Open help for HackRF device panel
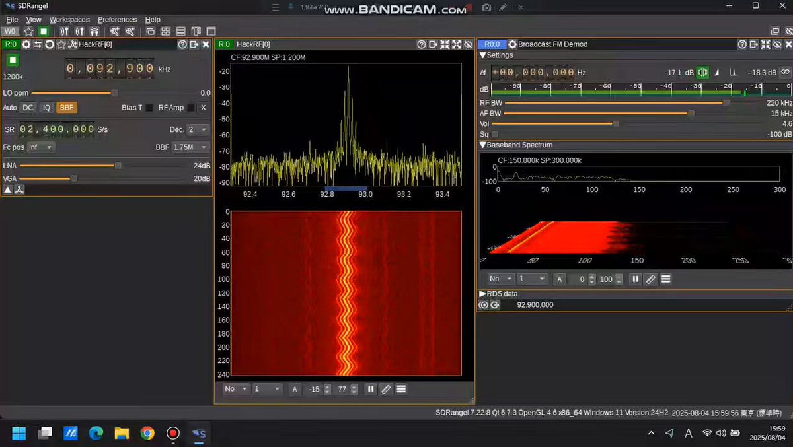The height and width of the screenshot is (447, 793). point(182,44)
